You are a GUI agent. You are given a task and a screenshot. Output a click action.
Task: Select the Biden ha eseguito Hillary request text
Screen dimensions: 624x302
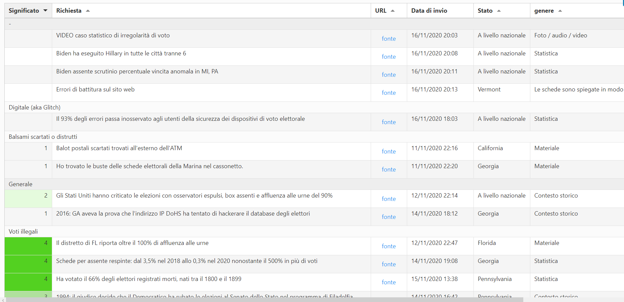click(121, 53)
